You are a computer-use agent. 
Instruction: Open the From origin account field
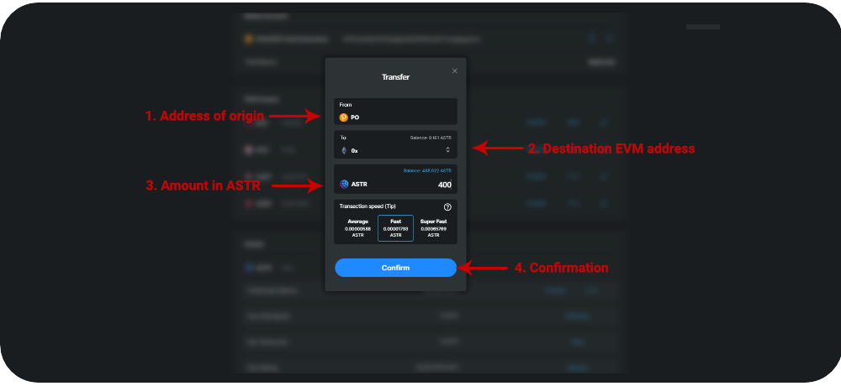(x=395, y=112)
